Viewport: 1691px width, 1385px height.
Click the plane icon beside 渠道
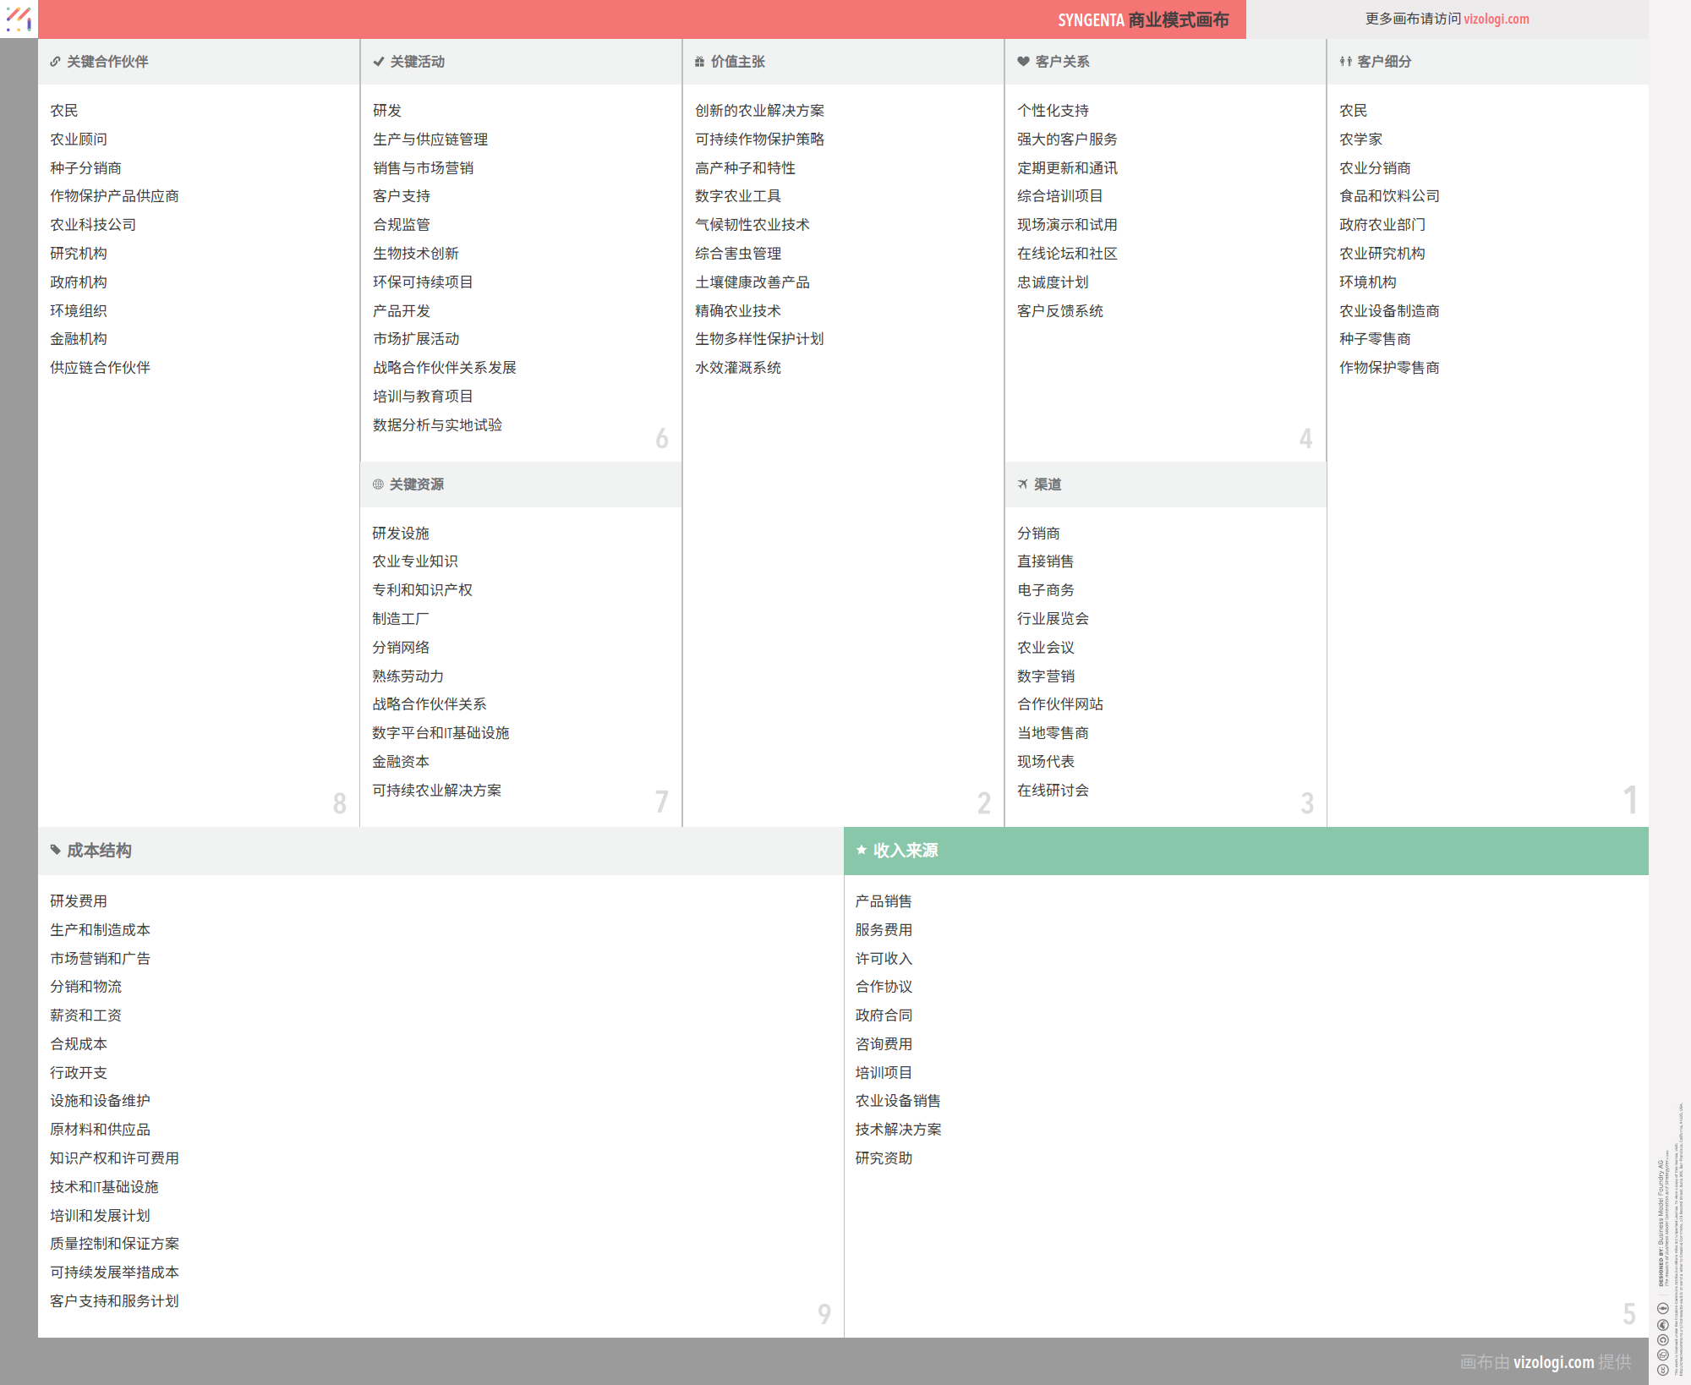(1023, 484)
